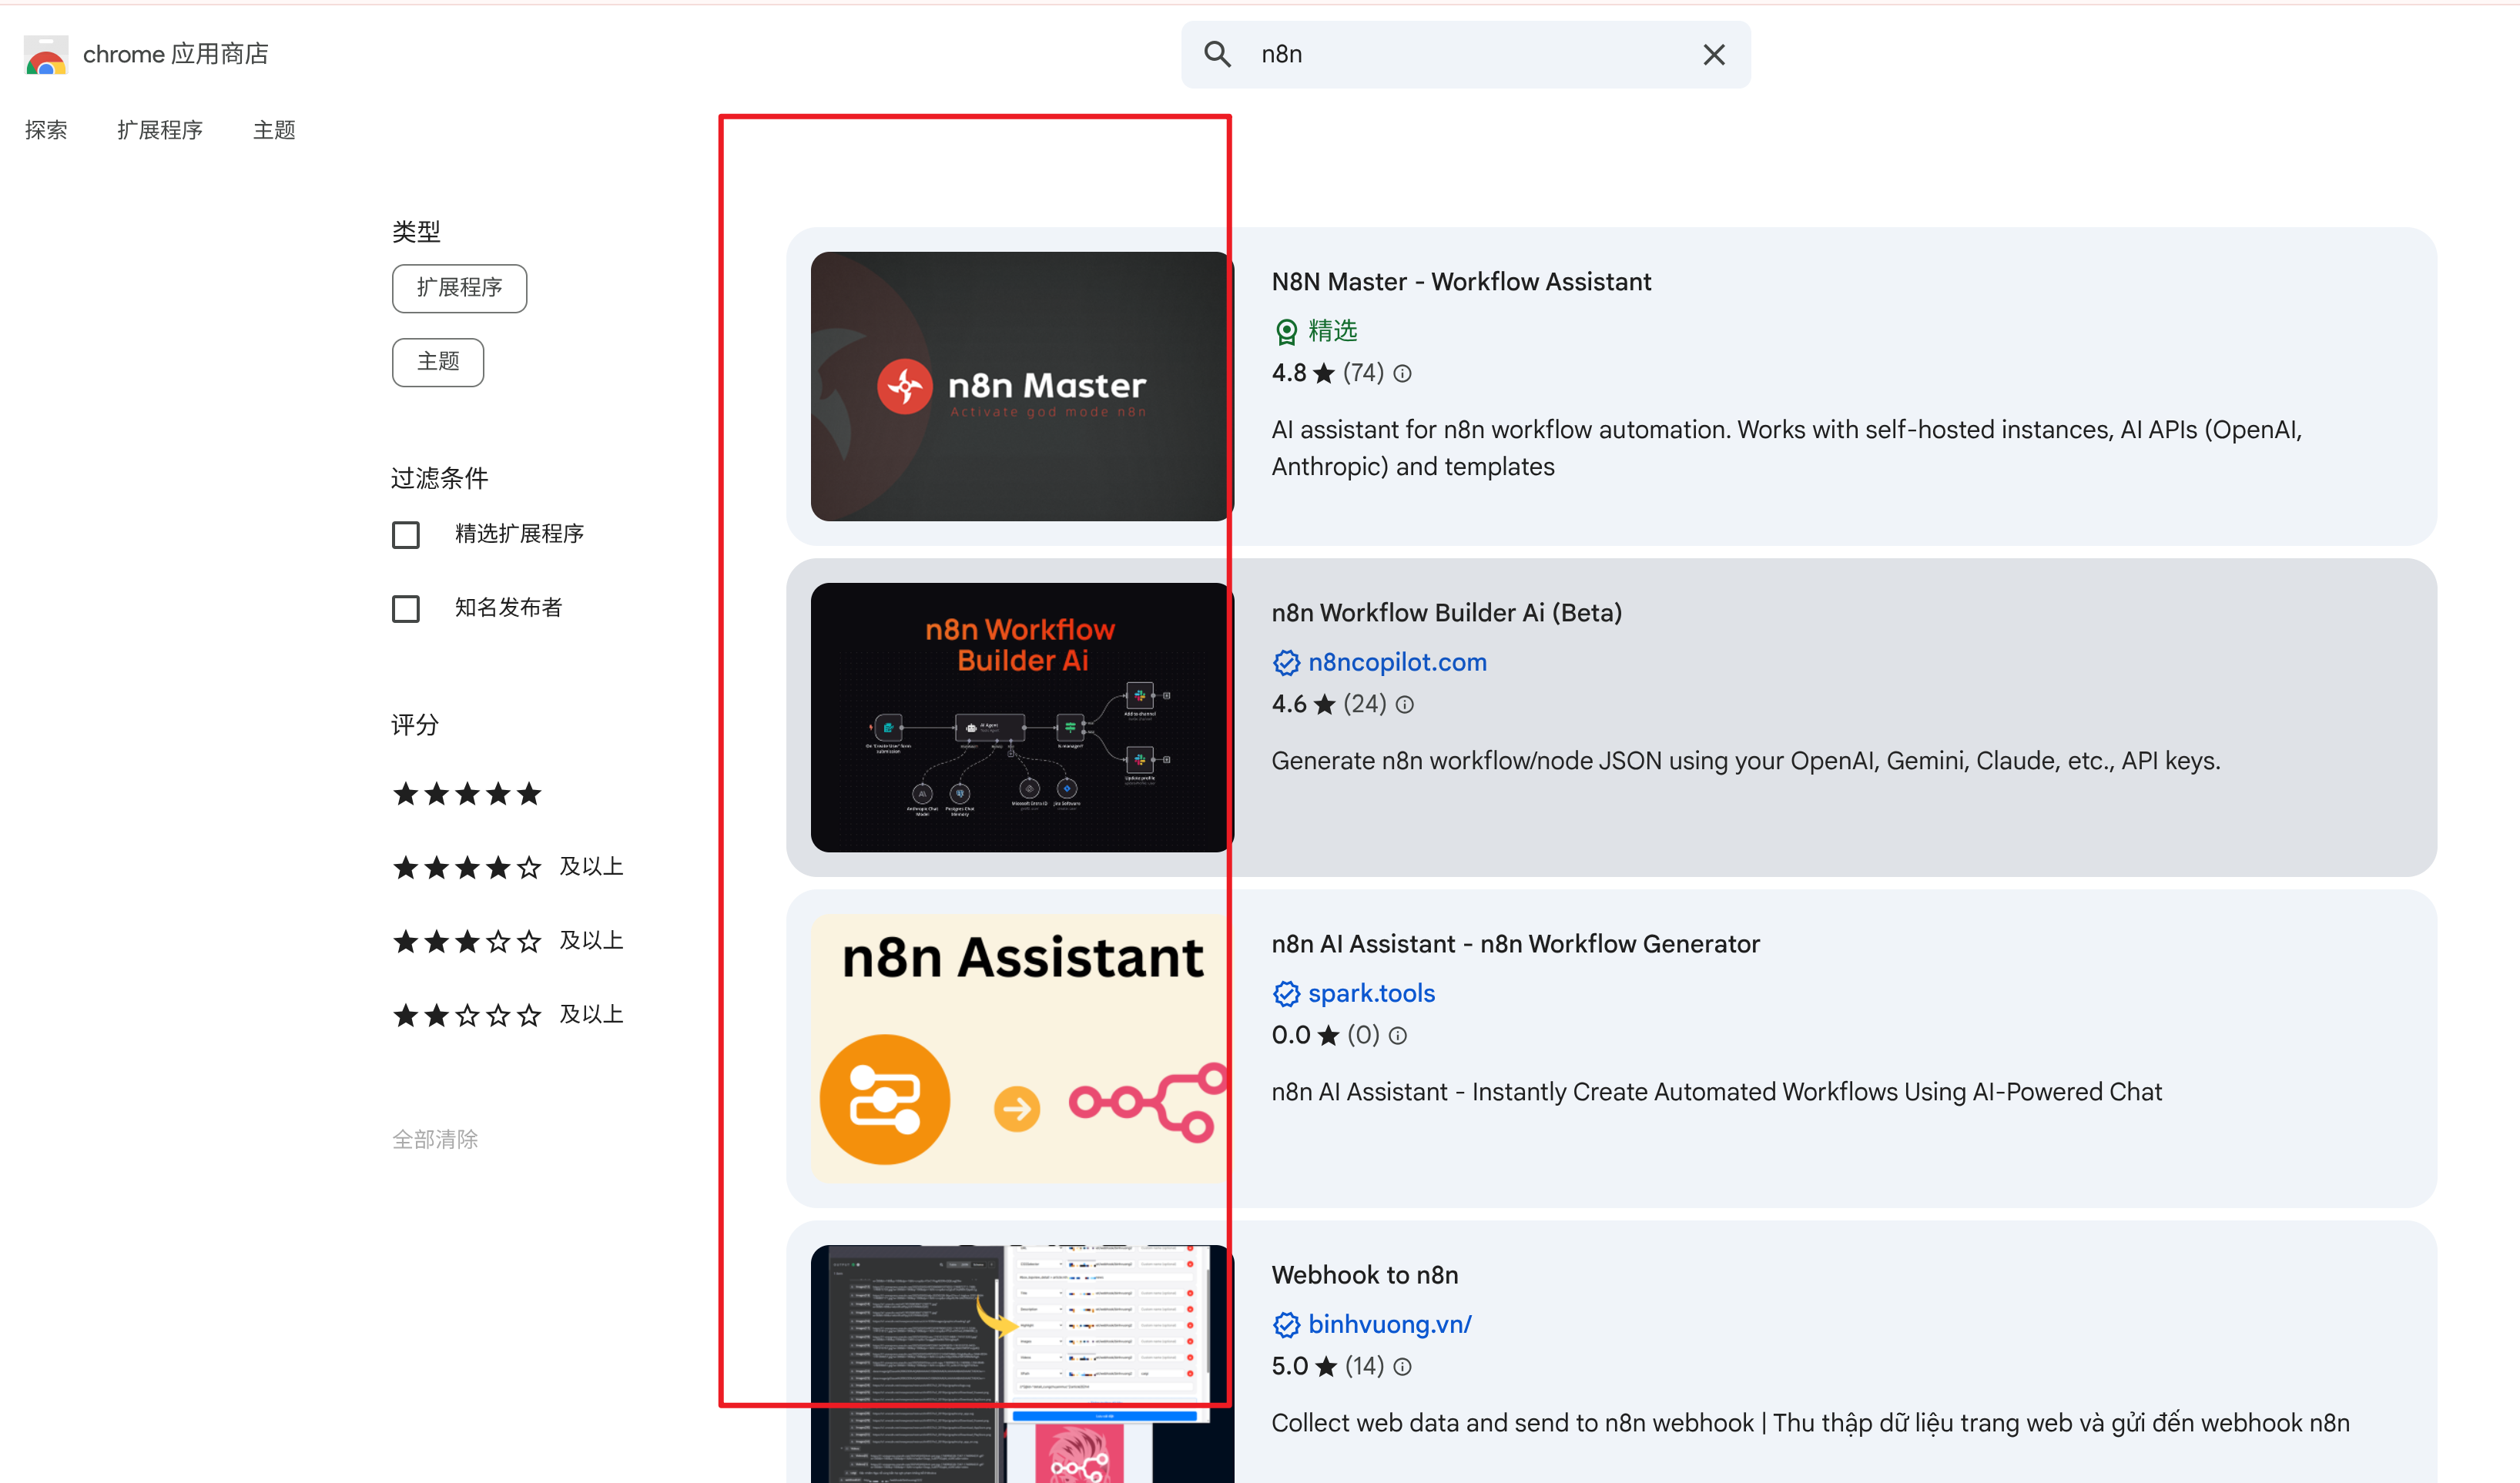The image size is (2520, 1483).
Task: Click the 0.0 star icon on n8n AI Assistant
Action: pos(1328,1035)
